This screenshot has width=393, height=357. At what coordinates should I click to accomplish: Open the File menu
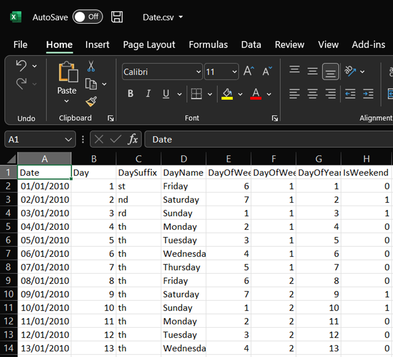coord(20,45)
